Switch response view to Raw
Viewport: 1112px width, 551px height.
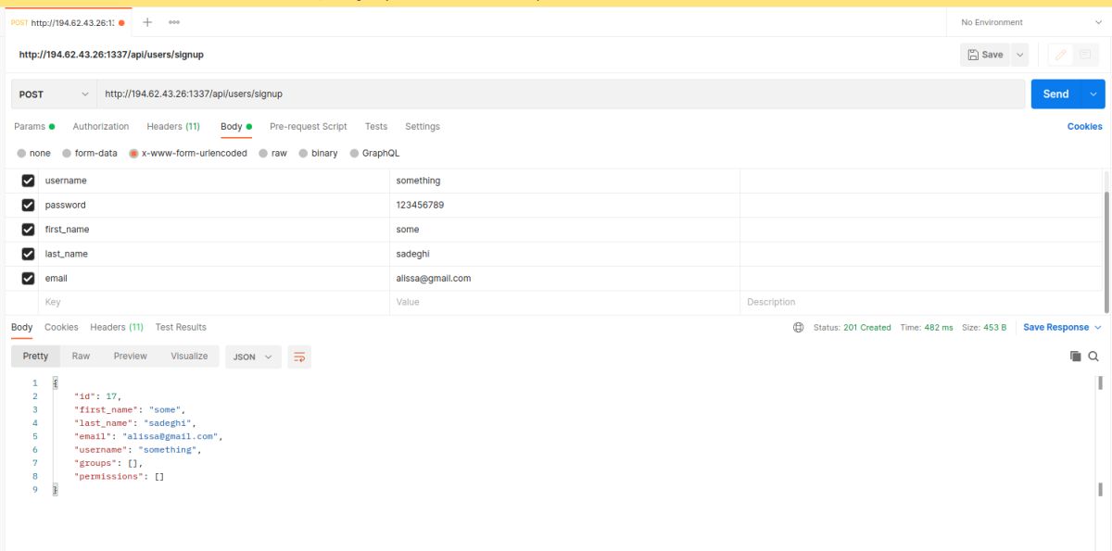coord(82,357)
